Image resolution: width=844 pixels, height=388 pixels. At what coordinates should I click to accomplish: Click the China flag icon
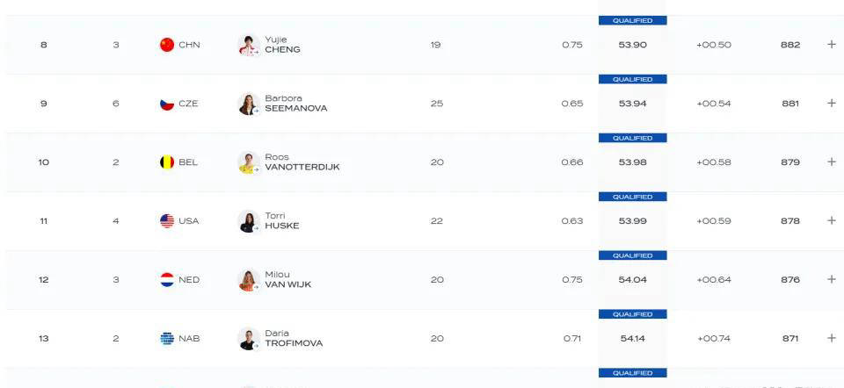(167, 45)
